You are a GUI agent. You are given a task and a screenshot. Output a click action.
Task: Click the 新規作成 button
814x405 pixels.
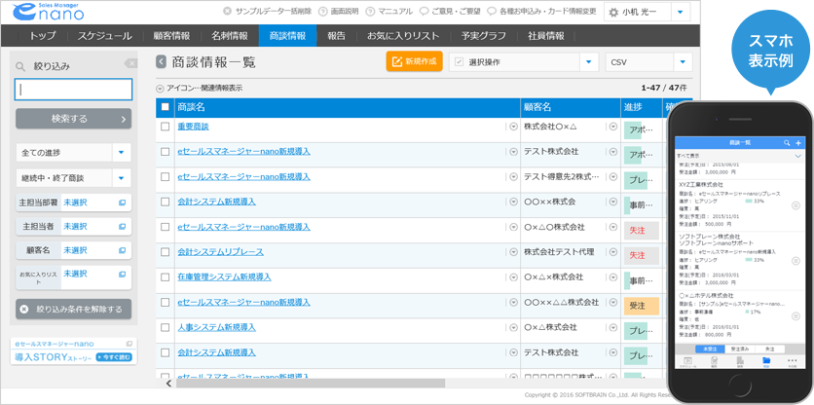[414, 61]
